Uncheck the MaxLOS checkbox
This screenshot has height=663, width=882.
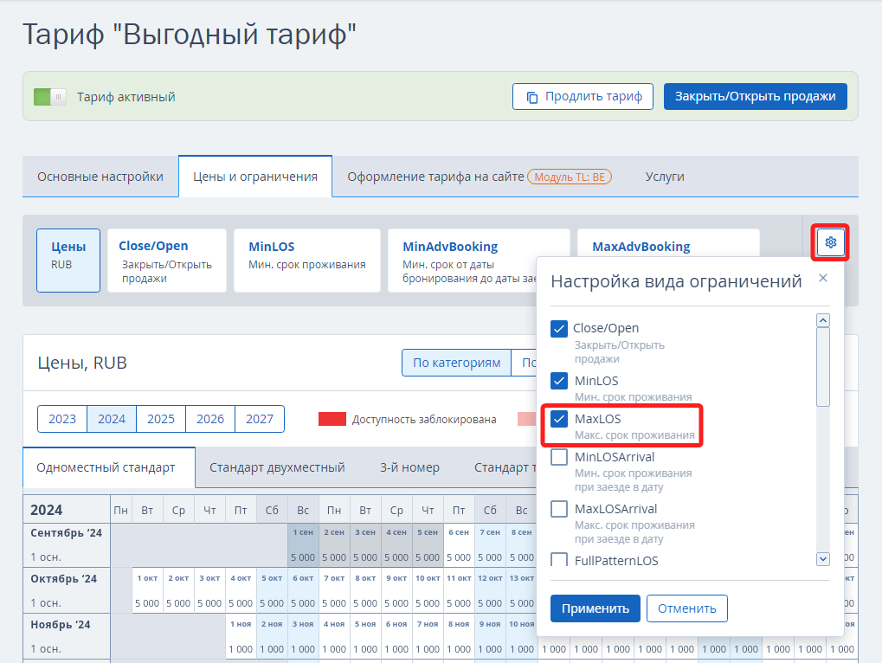coord(559,419)
